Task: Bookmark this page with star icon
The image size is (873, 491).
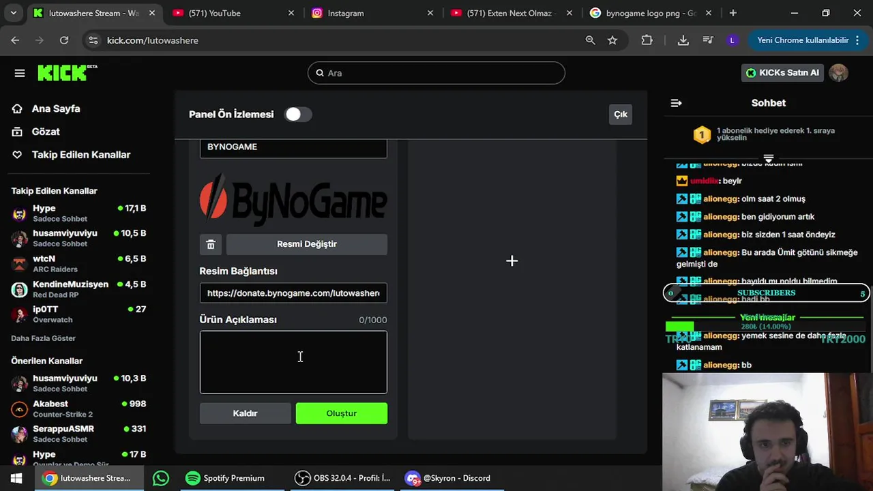Action: point(612,40)
